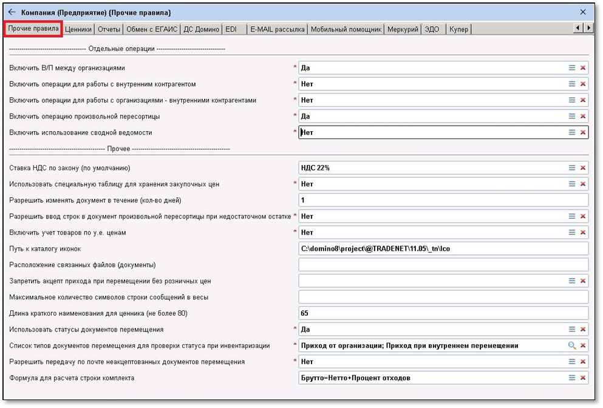Switch to 'Обмен с ЕГАИС' tab

[x=152, y=29]
